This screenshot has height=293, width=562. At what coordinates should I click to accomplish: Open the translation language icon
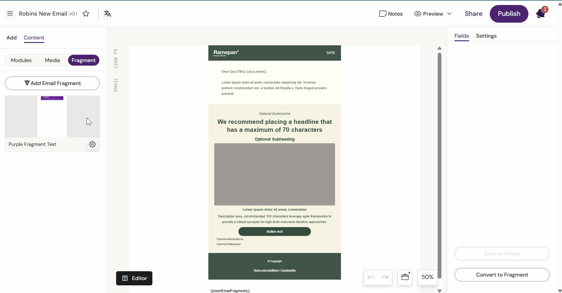[108, 14]
